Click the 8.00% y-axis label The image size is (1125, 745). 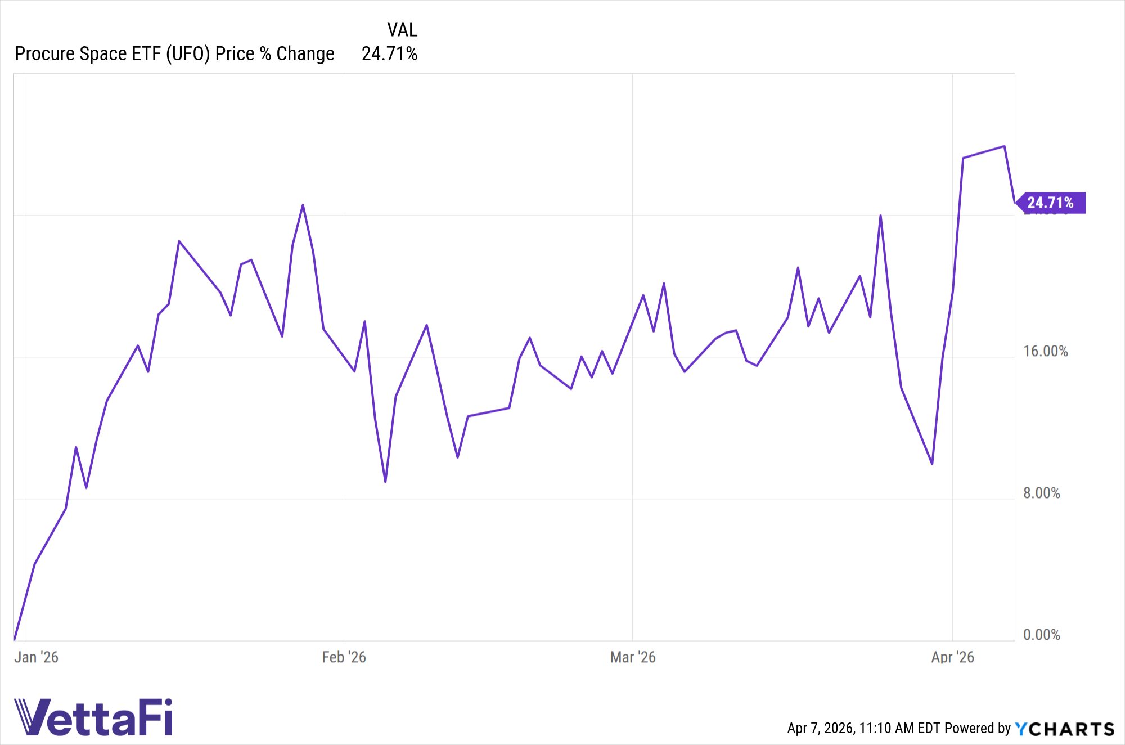(1041, 493)
